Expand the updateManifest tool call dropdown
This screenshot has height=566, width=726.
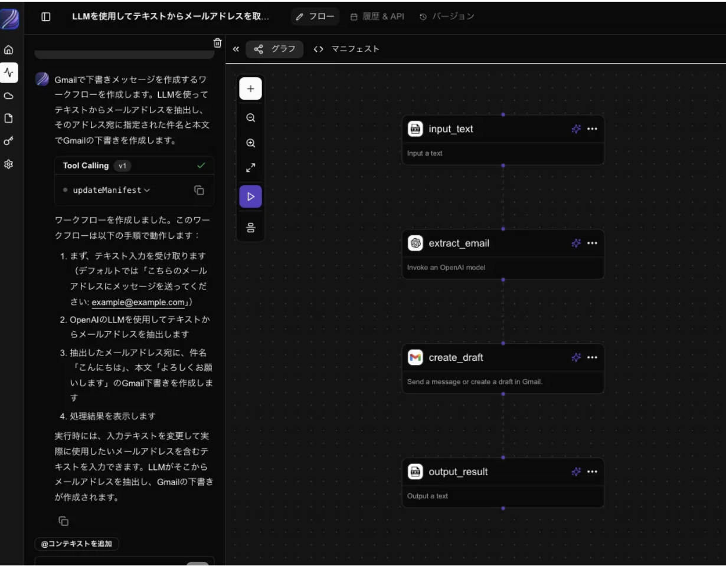tap(111, 190)
